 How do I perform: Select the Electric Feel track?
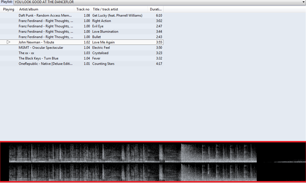tap(101, 48)
